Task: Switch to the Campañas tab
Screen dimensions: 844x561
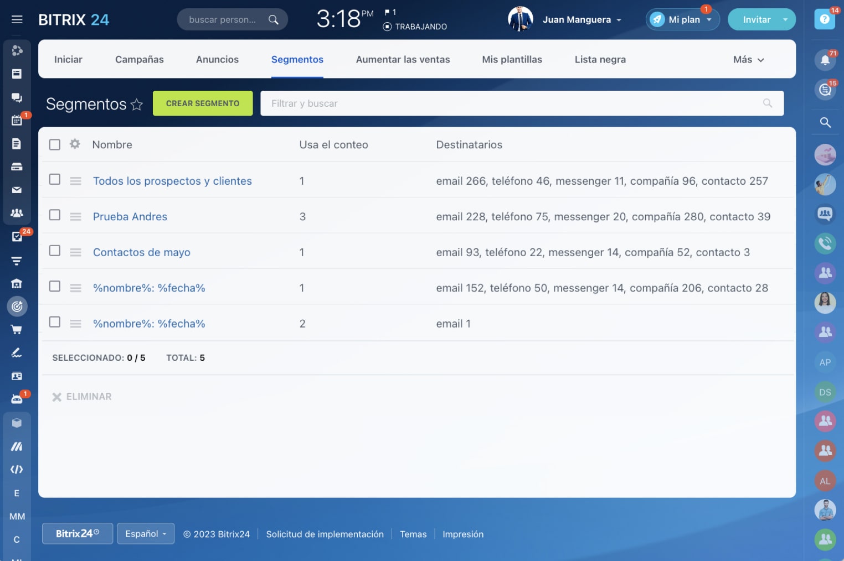Action: click(x=140, y=60)
